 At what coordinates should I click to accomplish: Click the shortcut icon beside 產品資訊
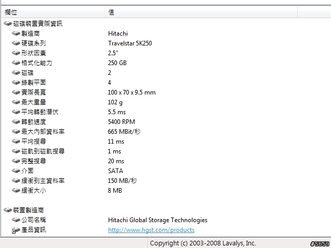pos(16,230)
